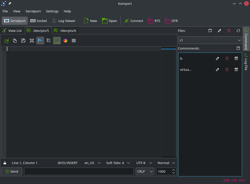This screenshot has width=250, height=184.
Task: Click the Open toolbar button
Action: pyautogui.click(x=109, y=21)
